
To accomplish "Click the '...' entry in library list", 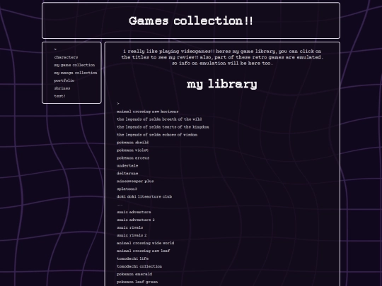I will (120, 205).
